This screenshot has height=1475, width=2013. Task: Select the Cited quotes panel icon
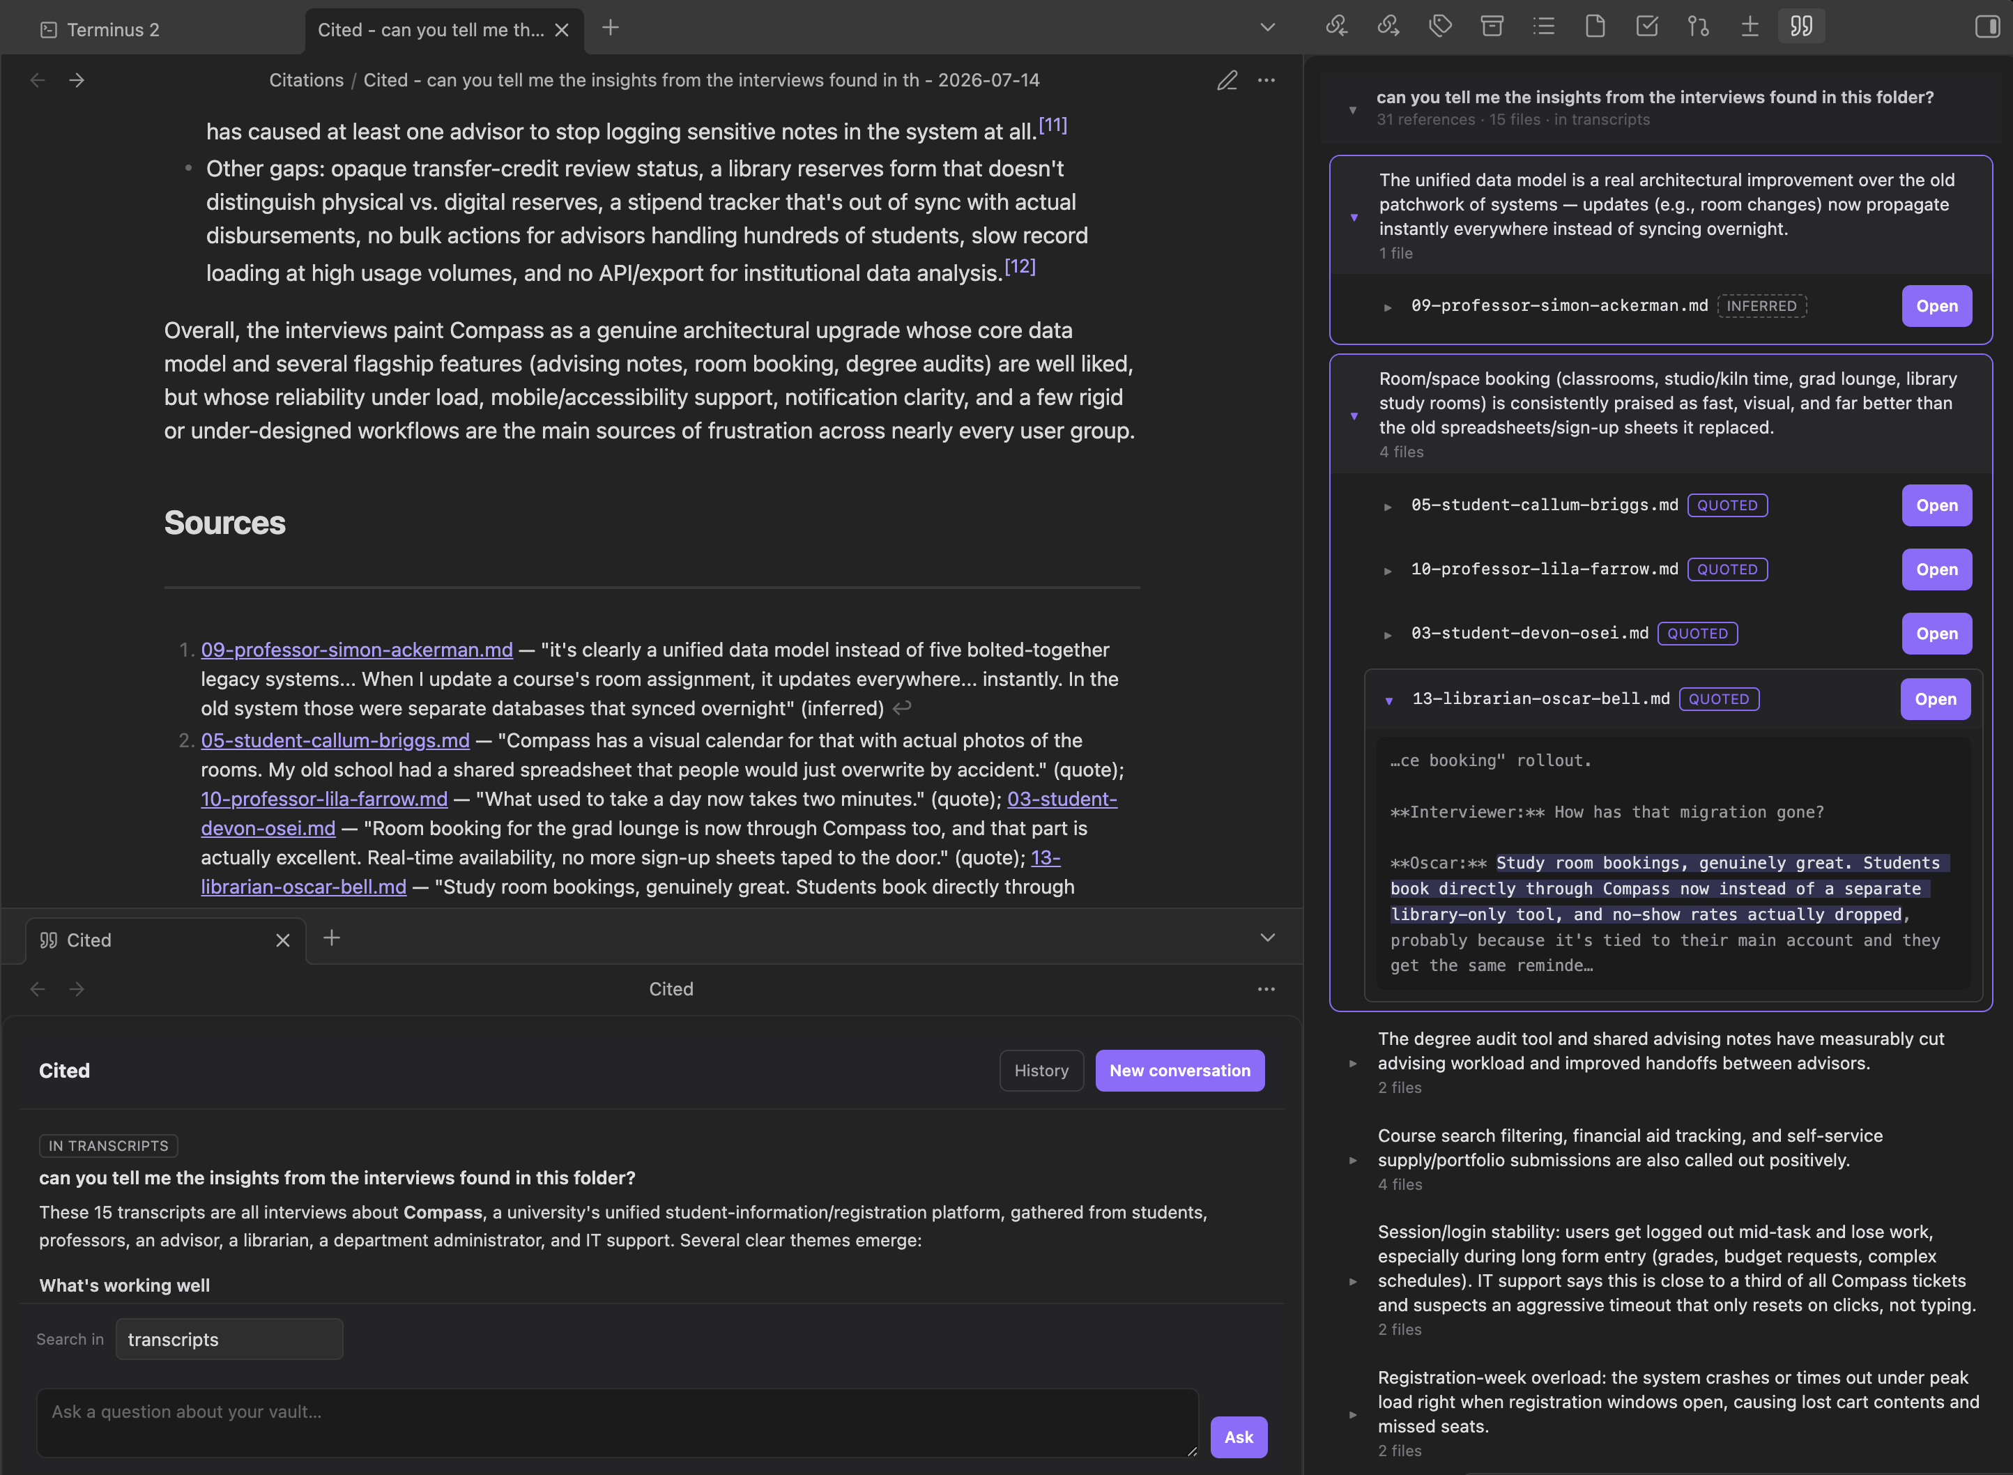coord(1801,26)
